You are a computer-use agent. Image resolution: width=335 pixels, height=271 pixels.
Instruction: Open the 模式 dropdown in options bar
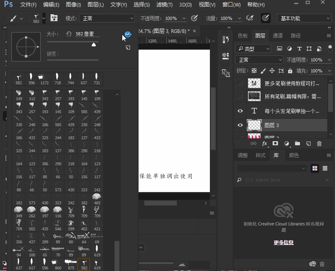(107, 18)
